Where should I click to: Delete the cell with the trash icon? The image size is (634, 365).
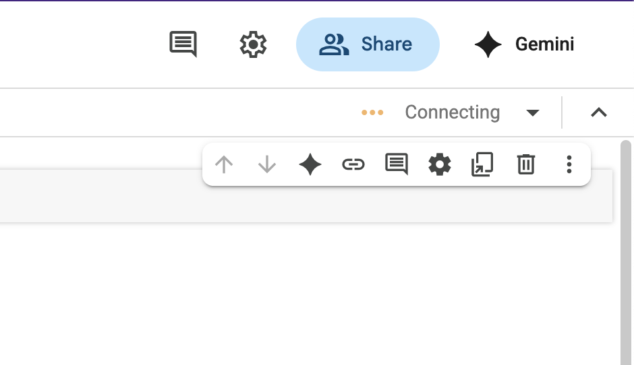(526, 164)
